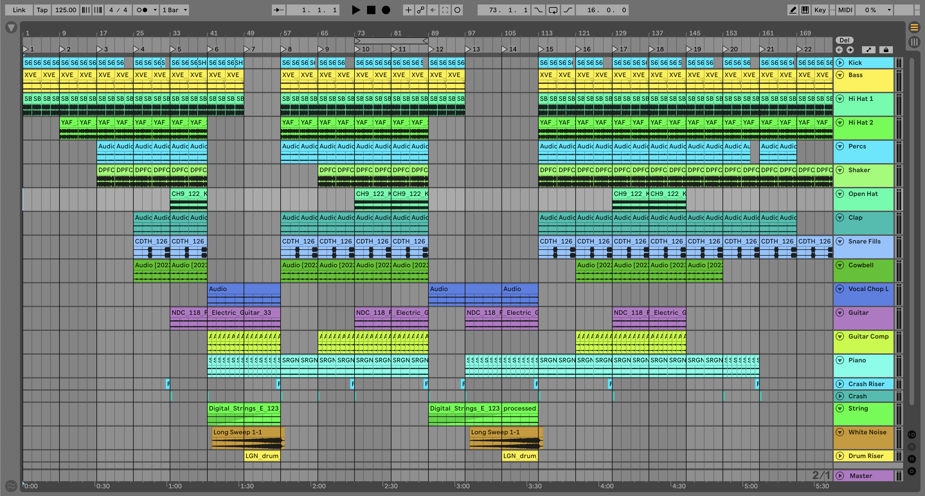Click the Next Locator arrow
Image resolution: width=925 pixels, height=496 pixels.
850,50
